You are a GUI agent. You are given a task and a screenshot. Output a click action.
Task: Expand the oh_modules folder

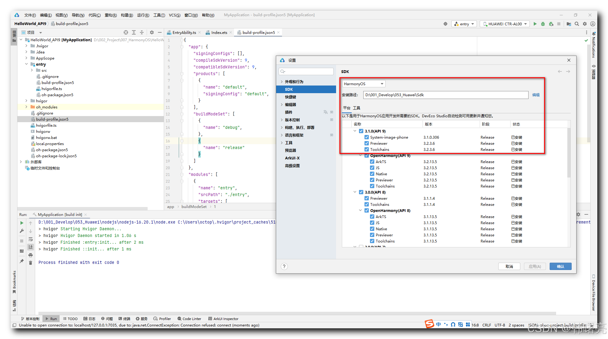tap(26, 107)
